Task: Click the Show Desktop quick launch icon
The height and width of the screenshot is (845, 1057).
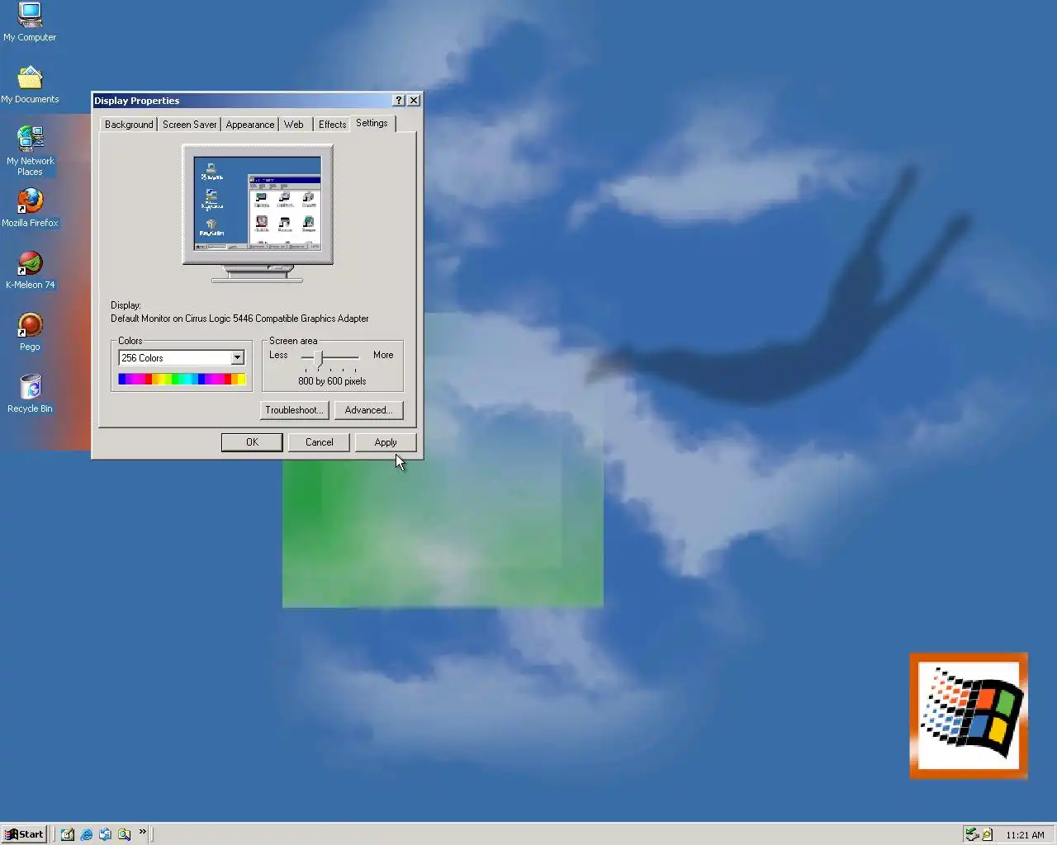Action: 68,834
